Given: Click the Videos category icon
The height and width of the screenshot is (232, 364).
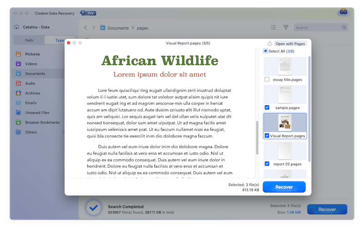Looking at the screenshot, I should pyautogui.click(x=18, y=64).
